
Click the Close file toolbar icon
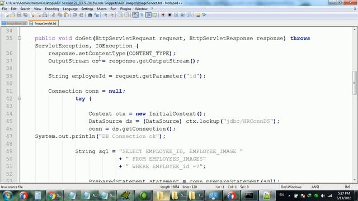(x=32, y=15)
